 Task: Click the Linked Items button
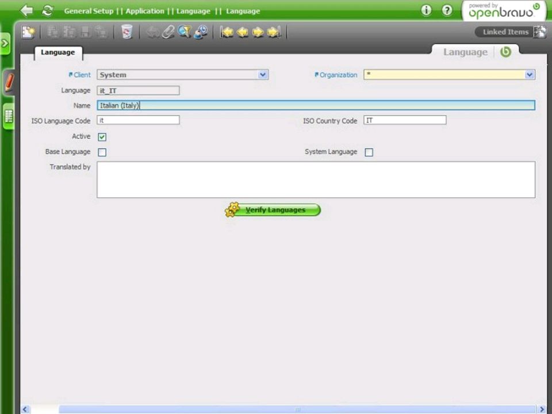[511, 32]
